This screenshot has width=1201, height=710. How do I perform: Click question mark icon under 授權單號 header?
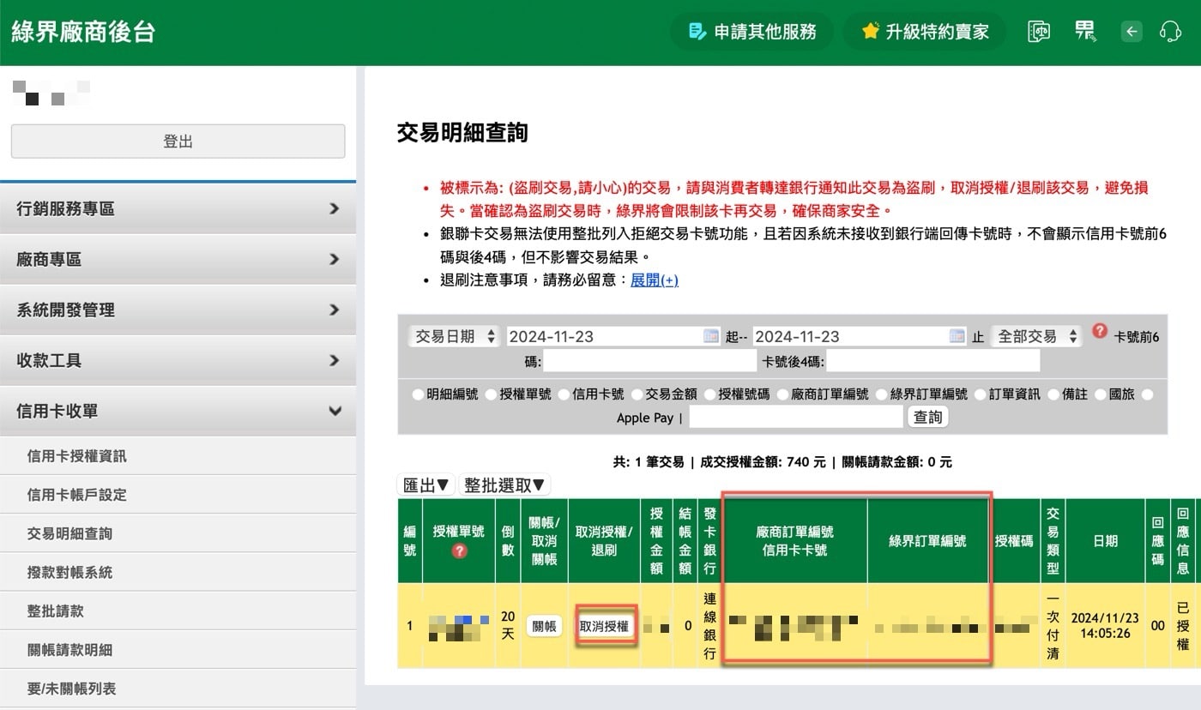[459, 551]
